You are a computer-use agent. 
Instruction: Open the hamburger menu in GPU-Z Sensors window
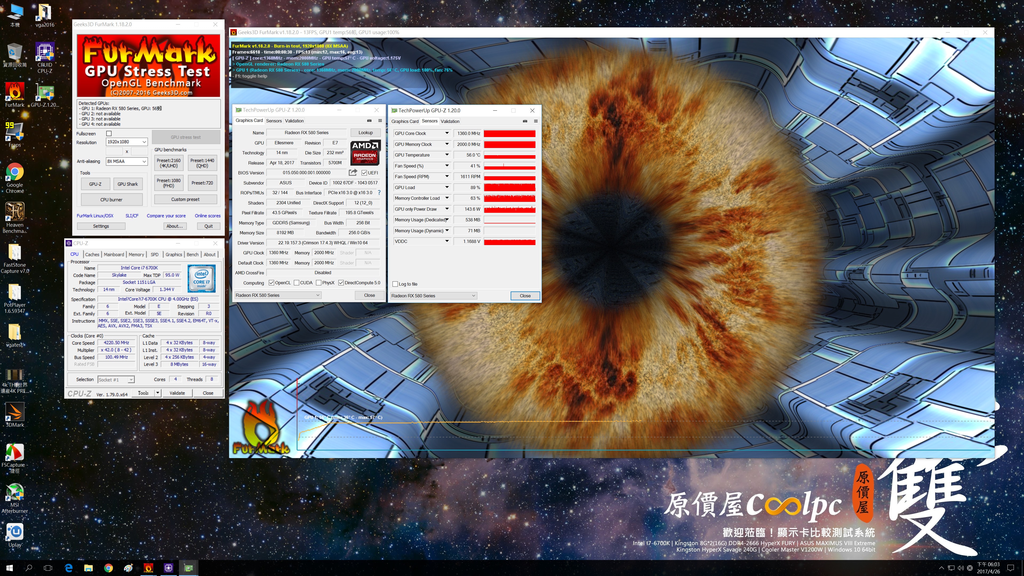click(x=535, y=121)
